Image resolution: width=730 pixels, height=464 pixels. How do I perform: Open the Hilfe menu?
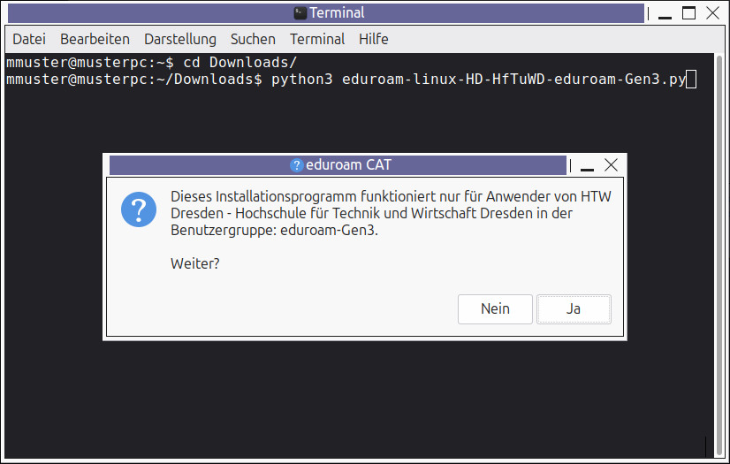click(x=373, y=39)
